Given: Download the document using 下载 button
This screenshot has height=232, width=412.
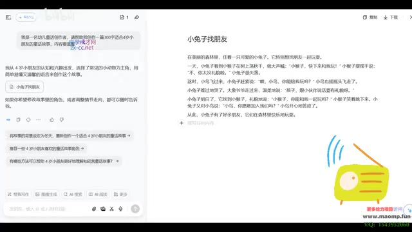Looking at the screenshot, I should (391, 17).
